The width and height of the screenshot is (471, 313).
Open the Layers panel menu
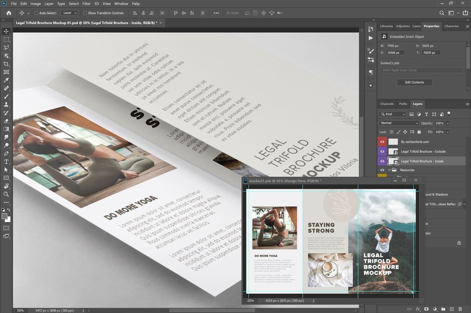coord(467,104)
